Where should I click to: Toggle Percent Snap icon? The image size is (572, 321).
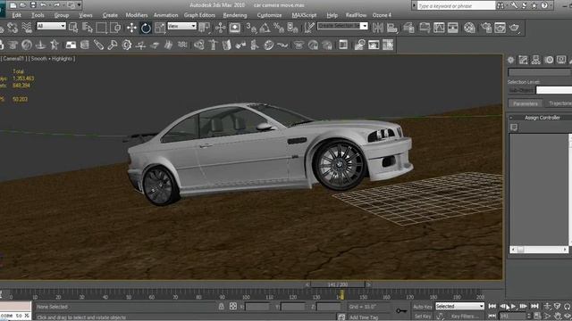(279, 28)
